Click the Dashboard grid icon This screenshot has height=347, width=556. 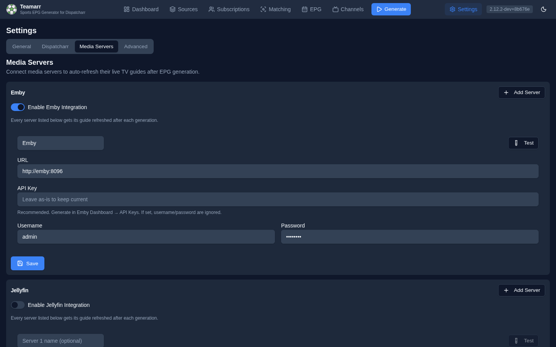pos(127,9)
